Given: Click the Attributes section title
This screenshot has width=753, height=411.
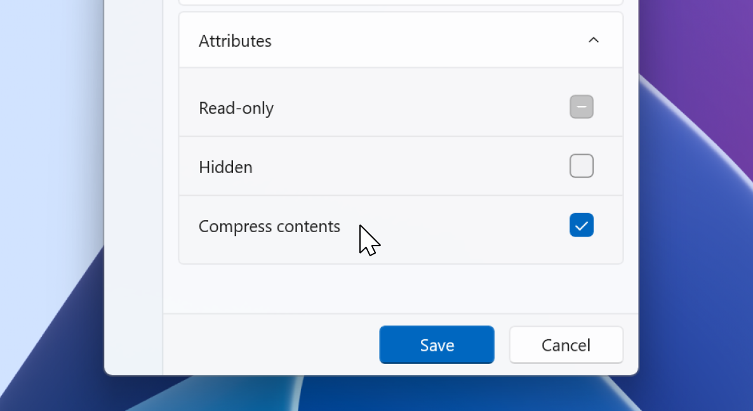Looking at the screenshot, I should (235, 40).
